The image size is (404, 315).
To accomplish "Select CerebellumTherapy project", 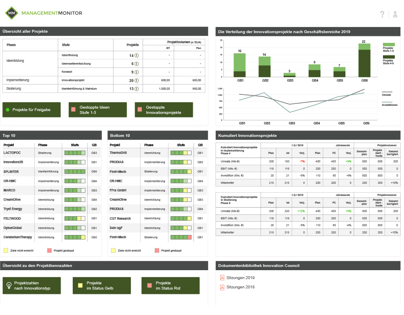I will 18,237.
